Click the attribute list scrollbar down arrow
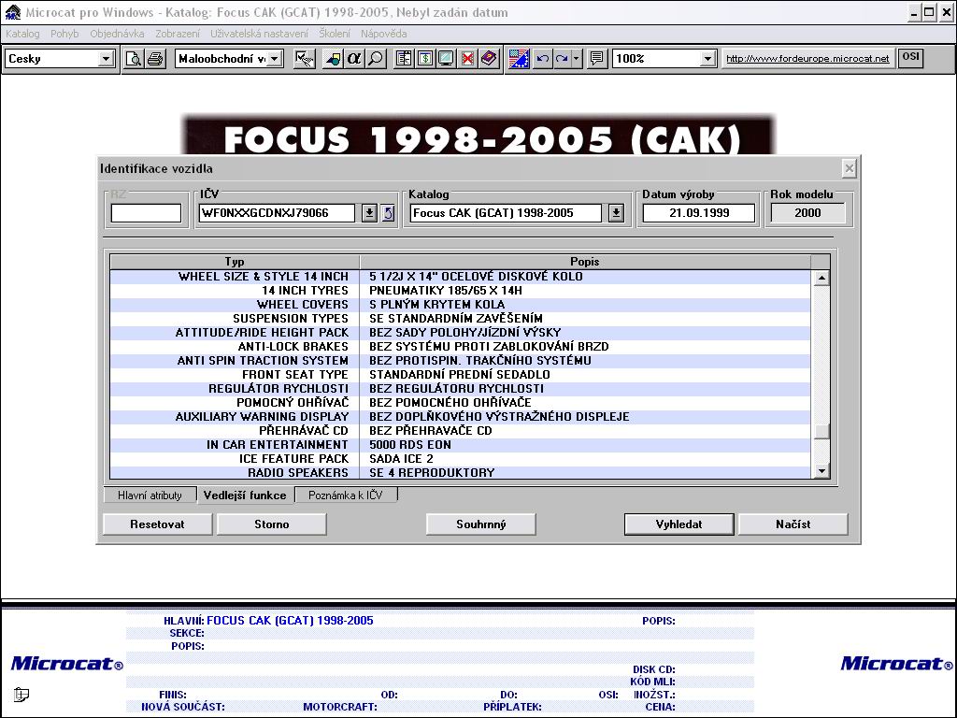This screenshot has width=957, height=718. 821,471
